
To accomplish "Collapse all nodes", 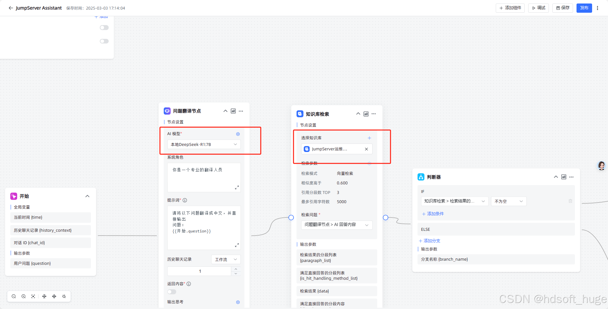I will pyautogui.click(x=44, y=296).
